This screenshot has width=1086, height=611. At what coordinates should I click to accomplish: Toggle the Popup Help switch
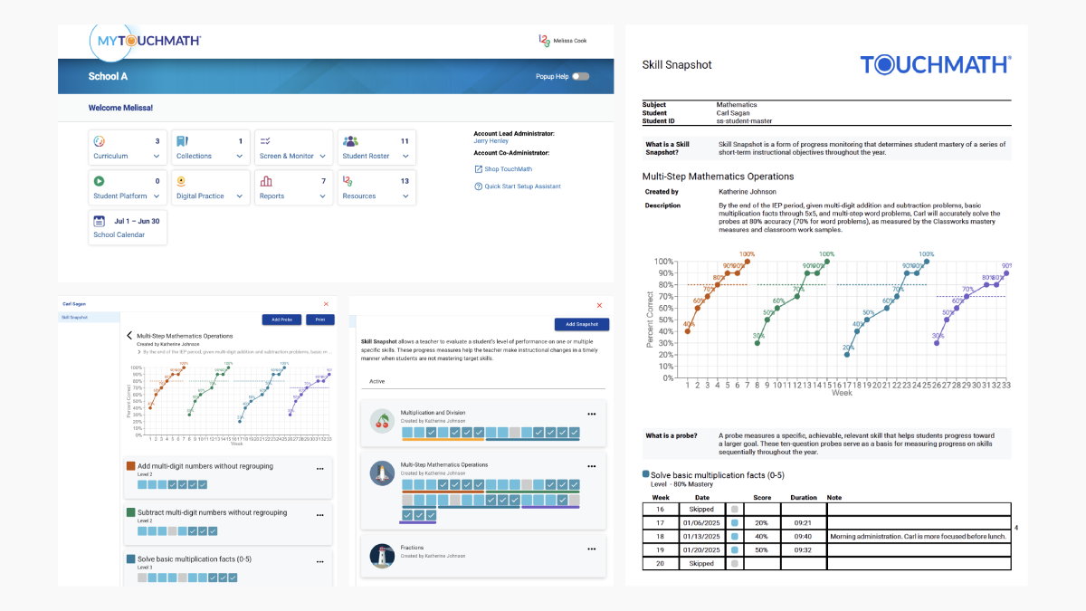pos(580,77)
